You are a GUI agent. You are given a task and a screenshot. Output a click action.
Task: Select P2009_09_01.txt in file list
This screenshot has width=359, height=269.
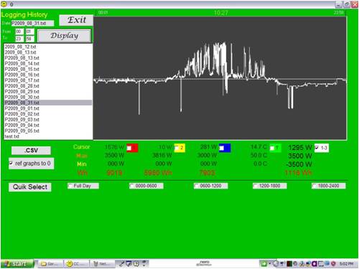click(22, 108)
